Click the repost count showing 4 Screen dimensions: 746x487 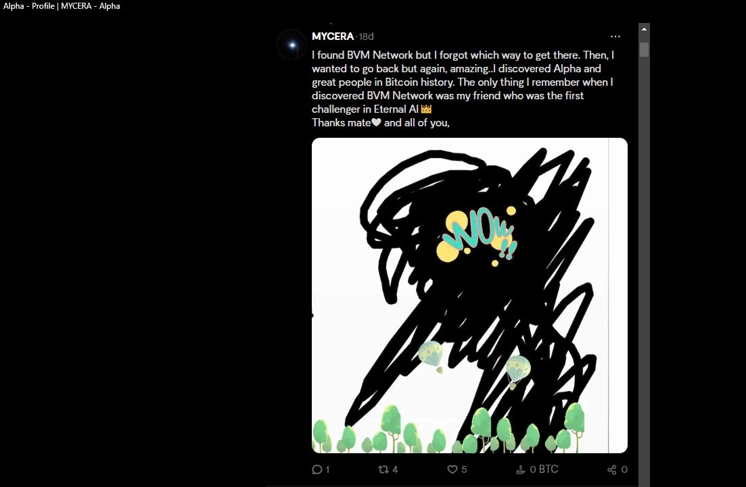[x=395, y=469]
